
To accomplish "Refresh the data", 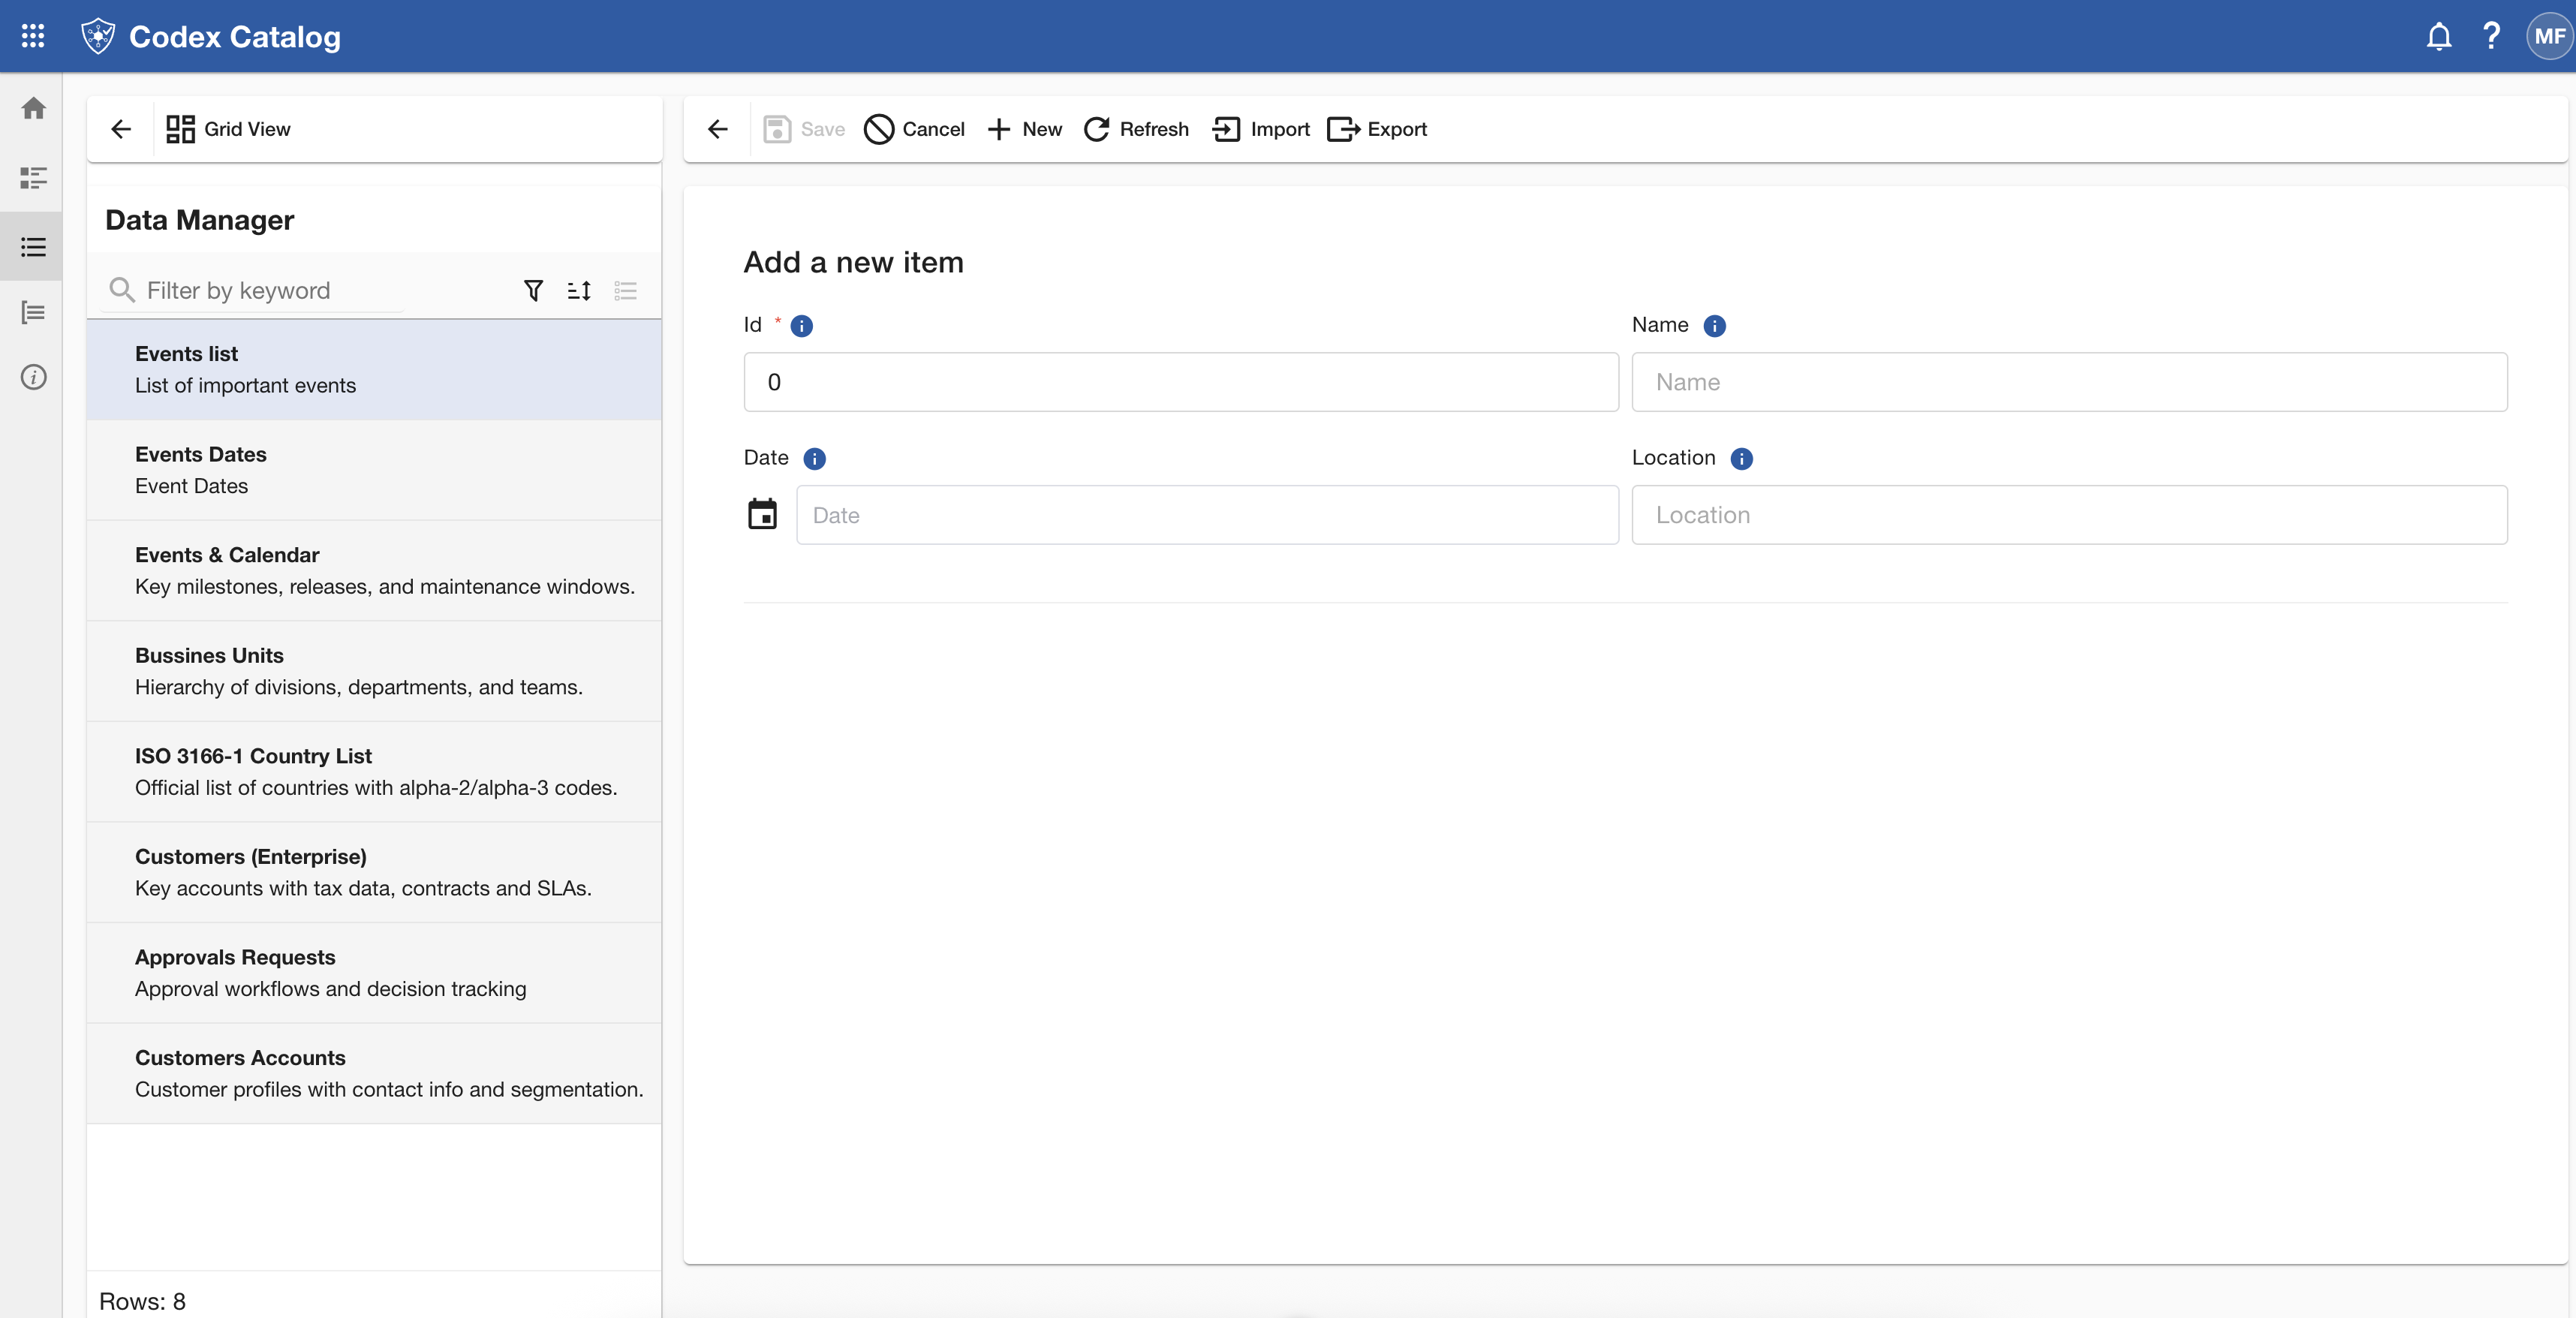I will pyautogui.click(x=1136, y=129).
